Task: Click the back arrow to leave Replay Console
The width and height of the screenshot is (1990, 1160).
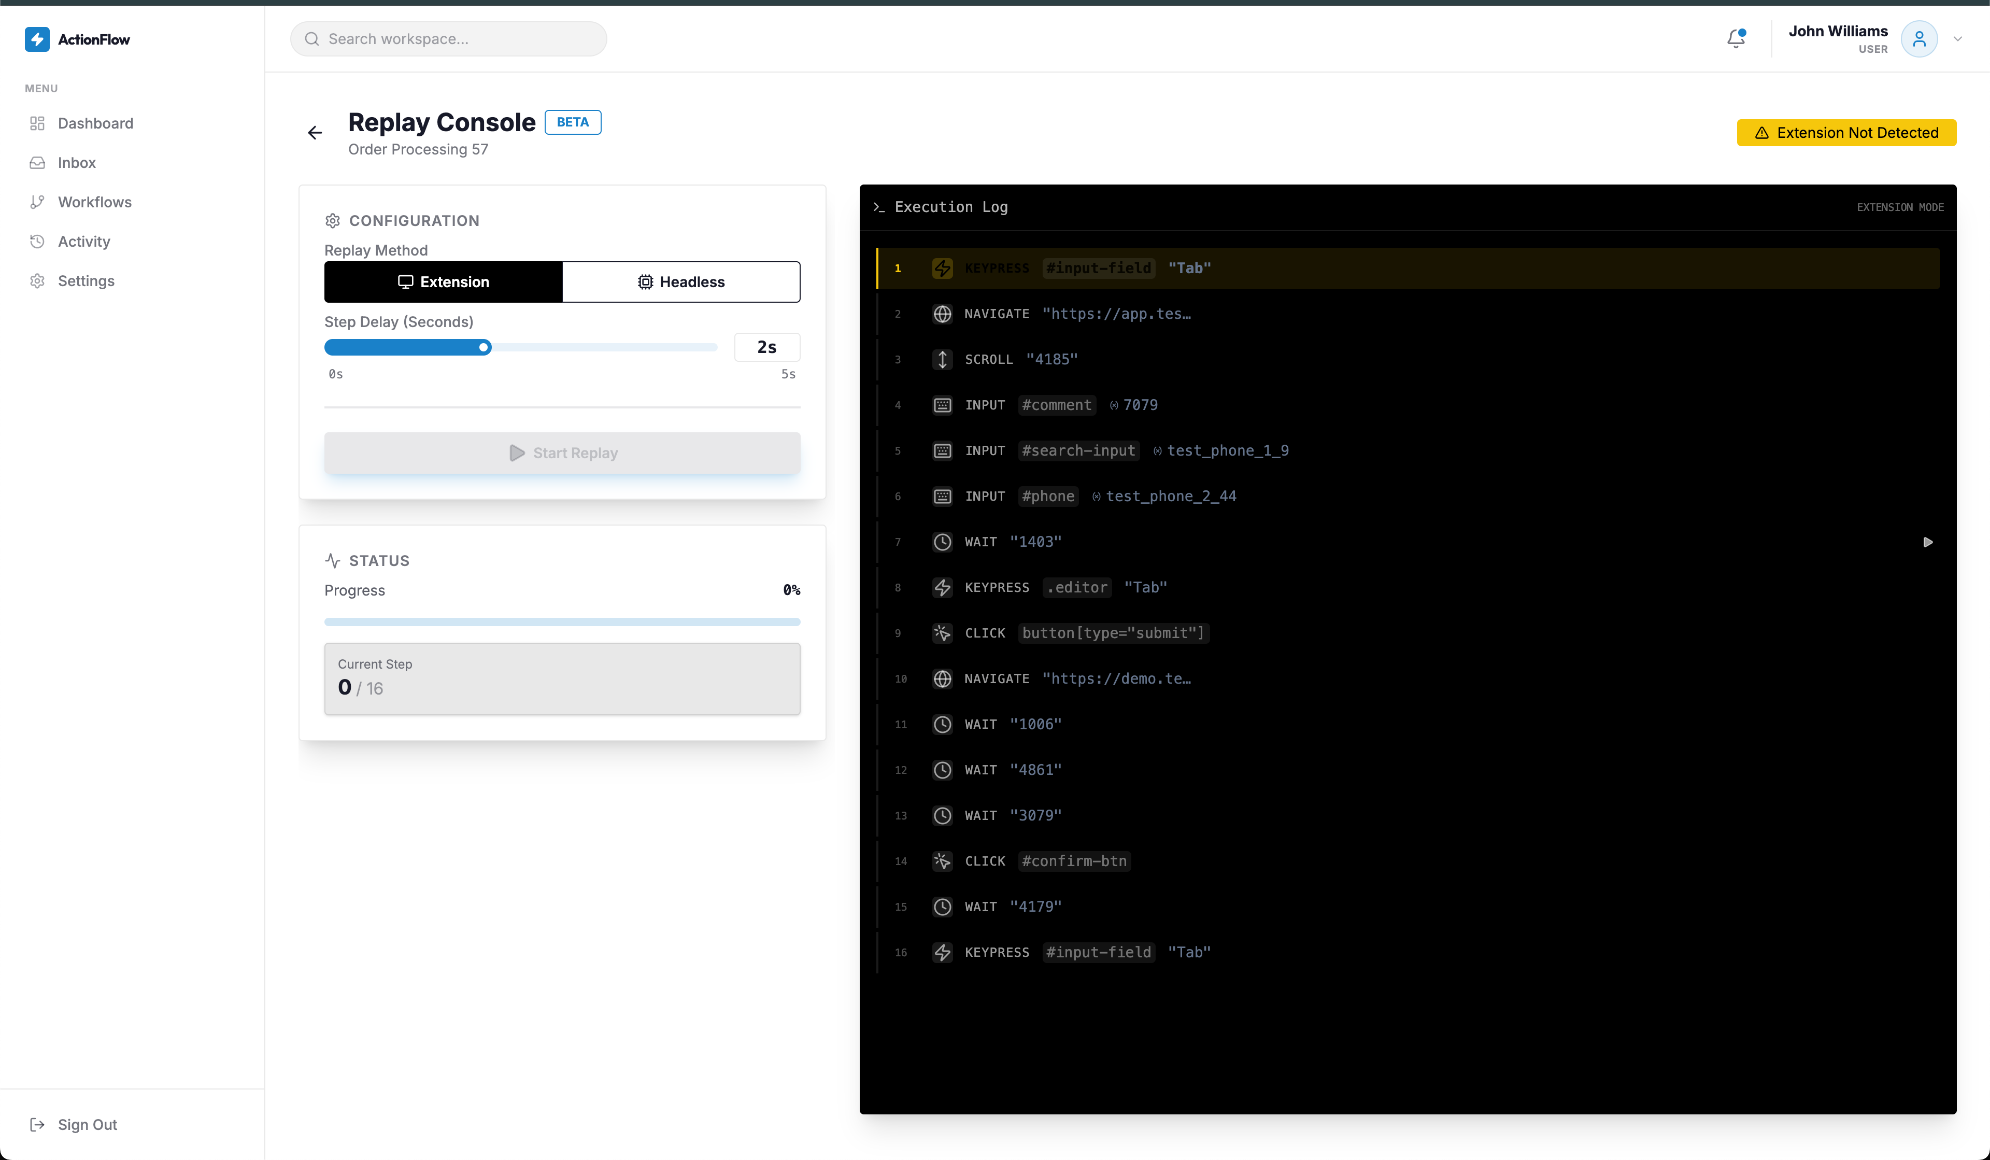Action: [x=314, y=132]
